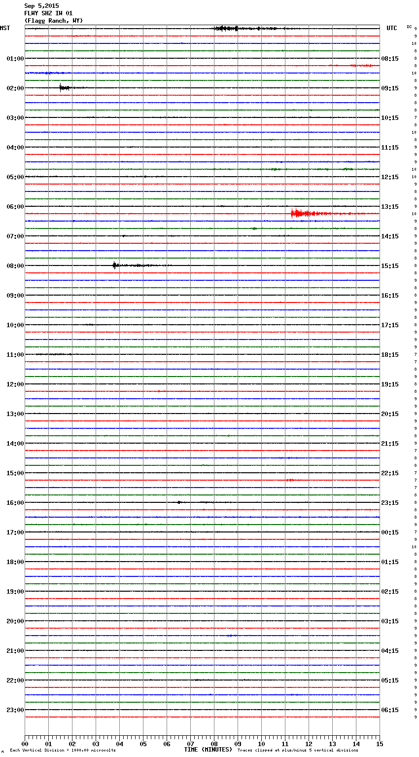Click the MST time zone label
The image size is (419, 757).
coord(5,28)
